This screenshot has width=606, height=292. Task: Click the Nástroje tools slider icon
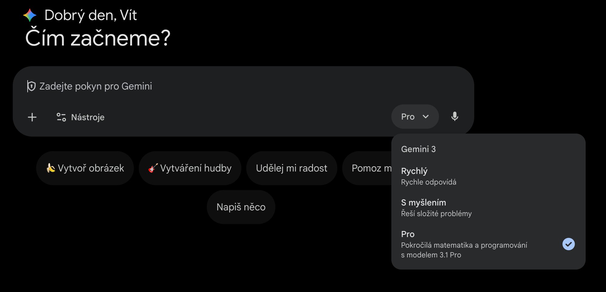[61, 117]
